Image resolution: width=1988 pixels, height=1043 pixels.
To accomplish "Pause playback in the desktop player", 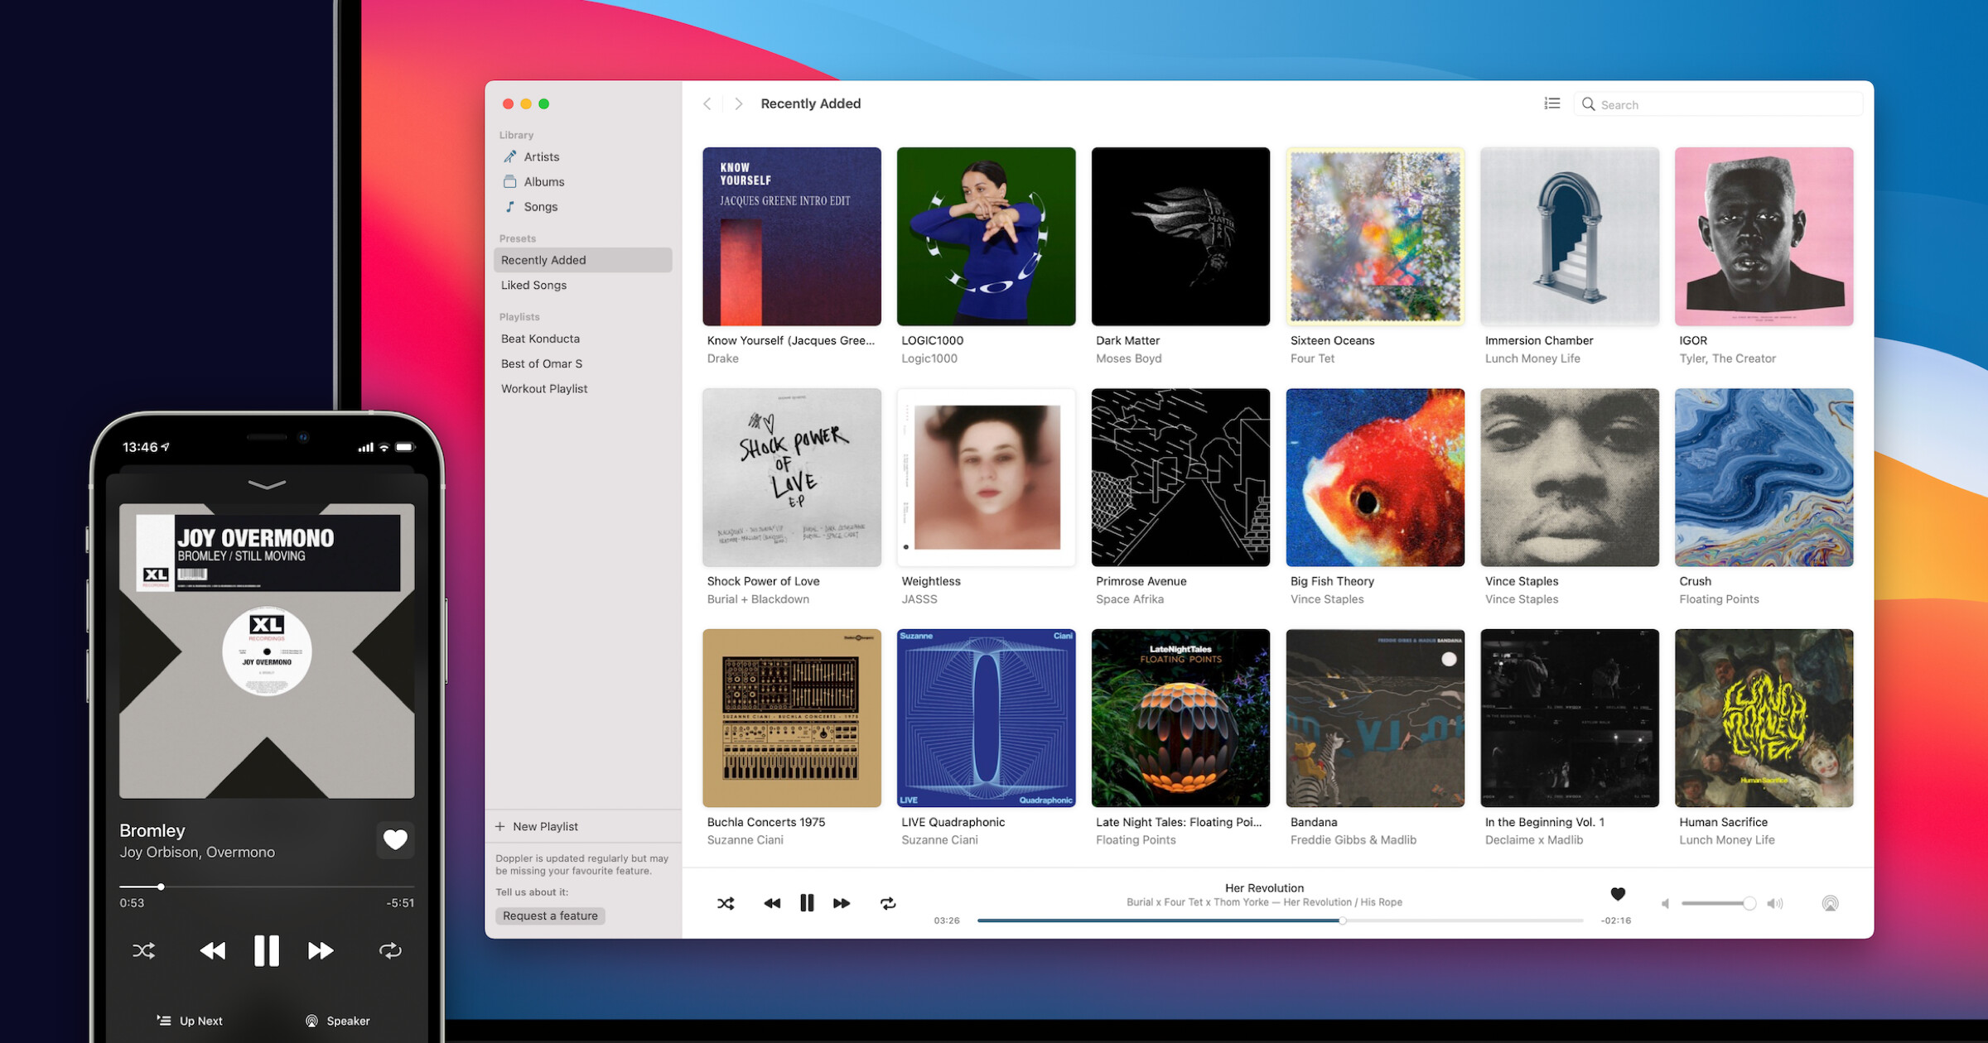I will [807, 903].
